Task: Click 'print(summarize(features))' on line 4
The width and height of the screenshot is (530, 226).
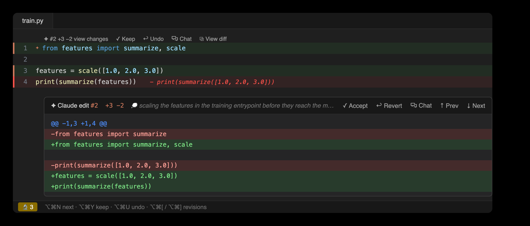Action: click(x=86, y=82)
